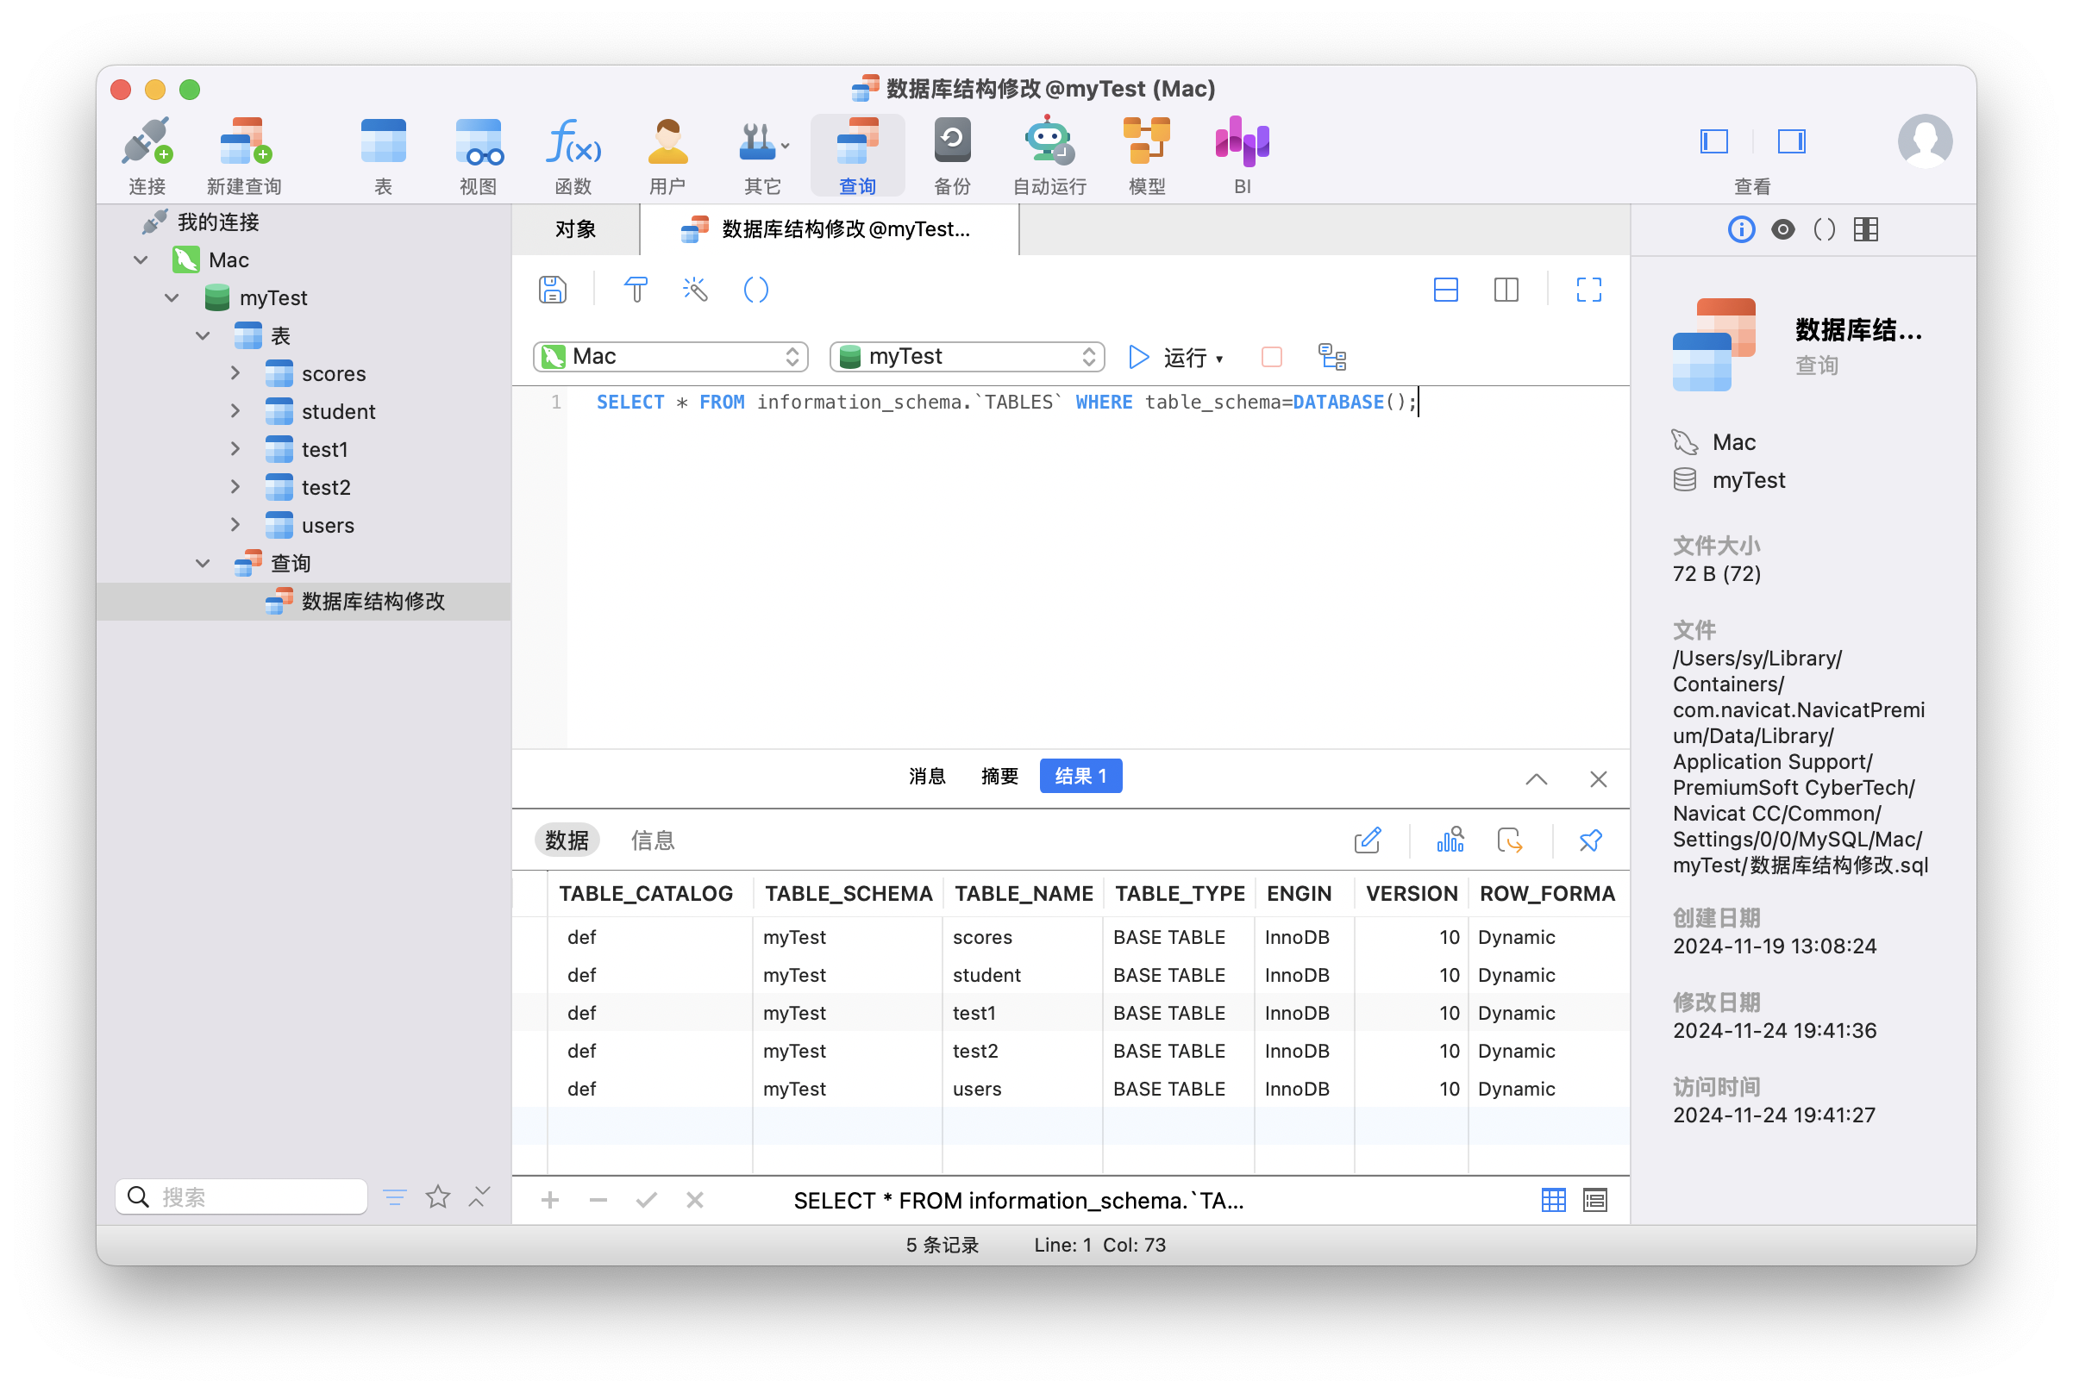This screenshot has height=1393, width=2073.
Task: Show the DDL preview eye icon
Action: [x=1782, y=230]
